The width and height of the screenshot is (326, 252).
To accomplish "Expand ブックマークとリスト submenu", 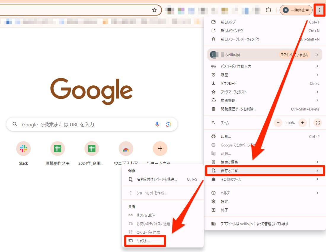I will point(265,92).
